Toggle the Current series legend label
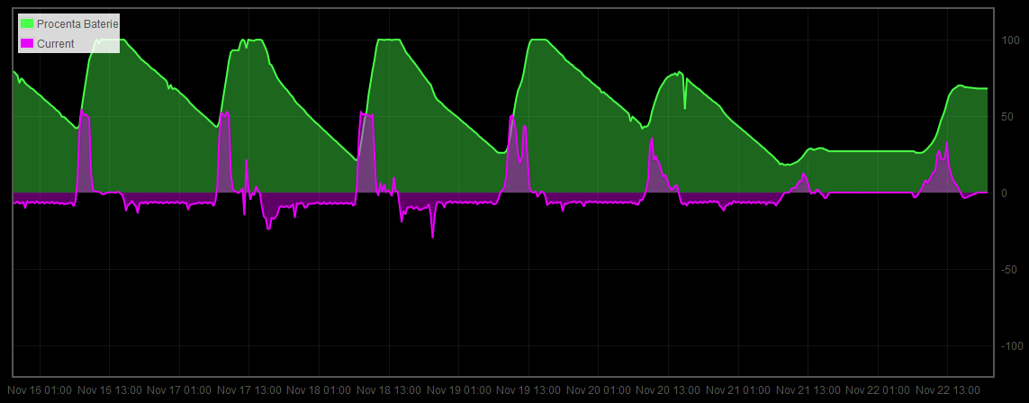 (56, 43)
